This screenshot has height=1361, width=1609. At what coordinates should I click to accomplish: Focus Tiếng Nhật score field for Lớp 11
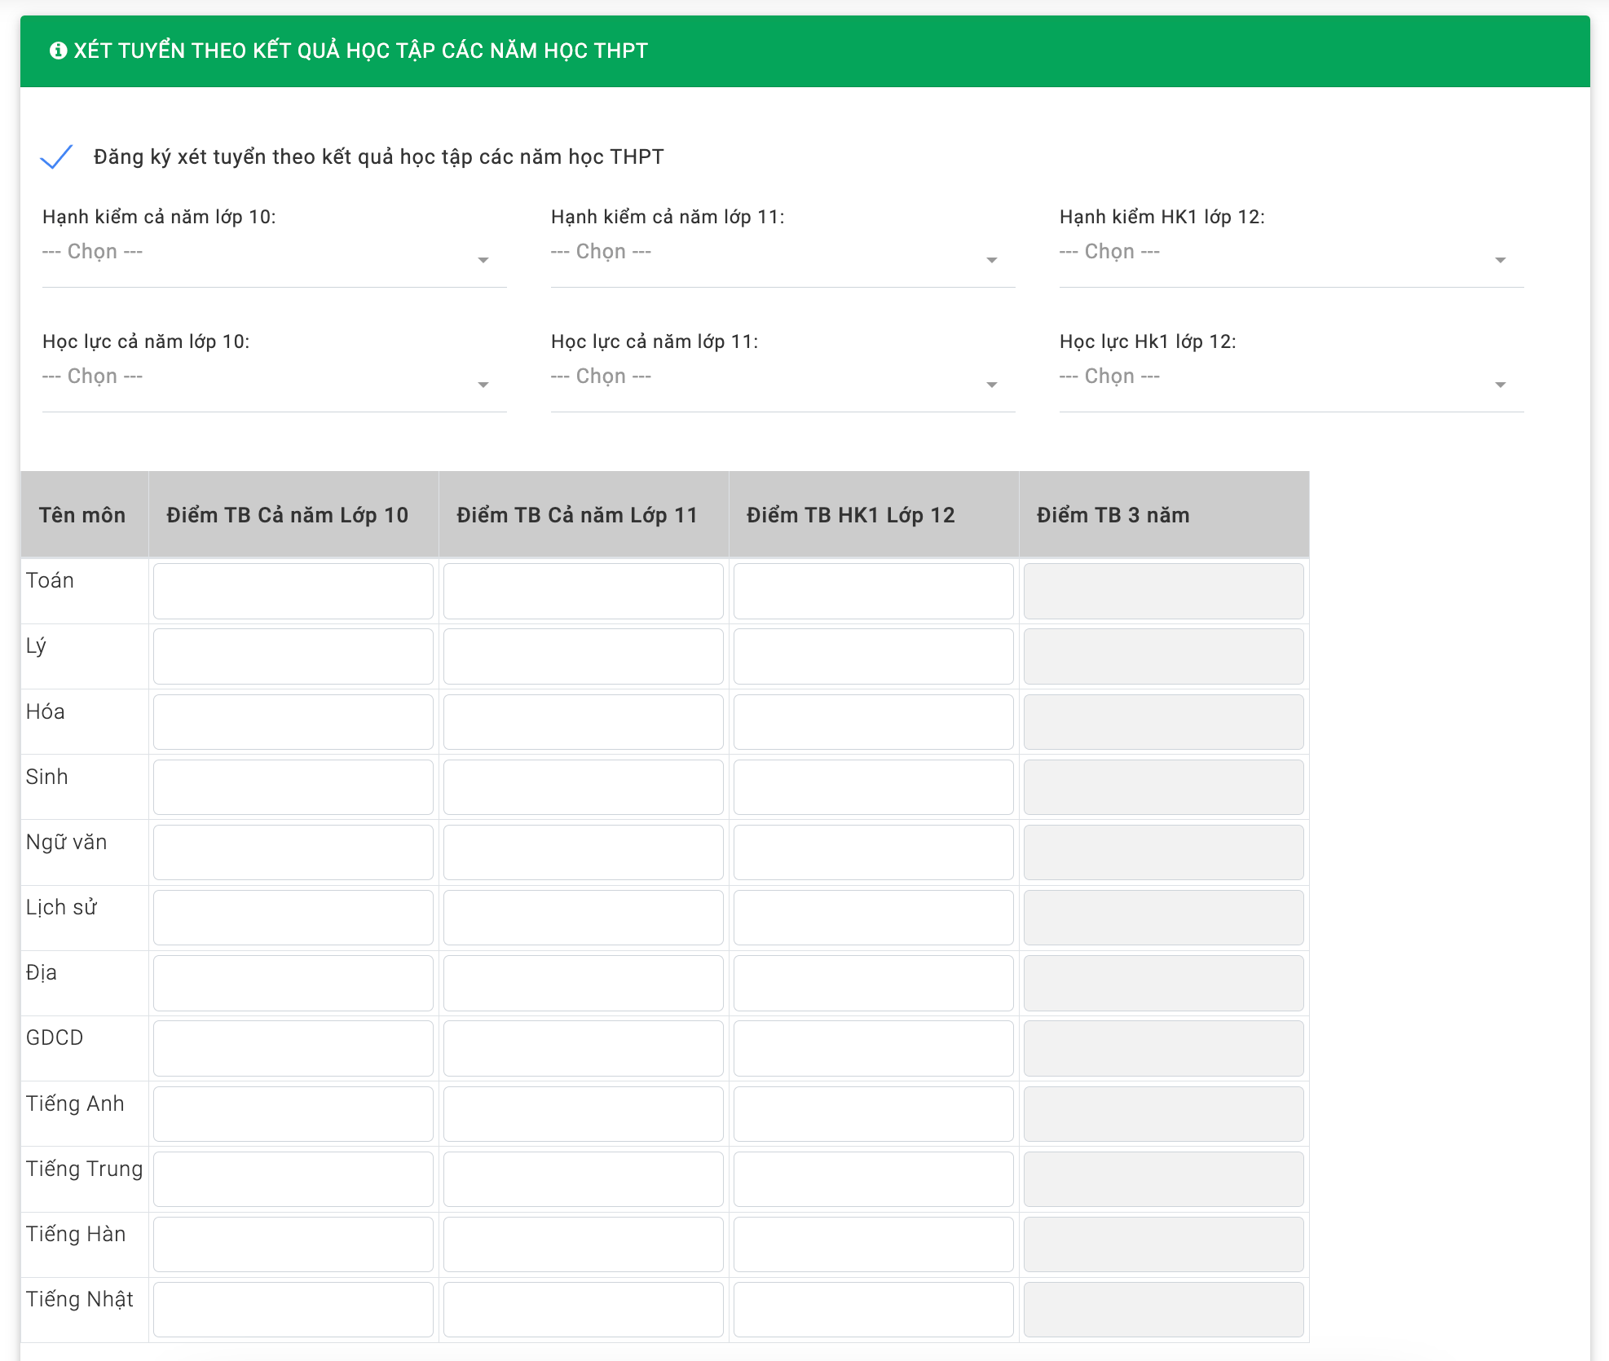pyautogui.click(x=584, y=1310)
